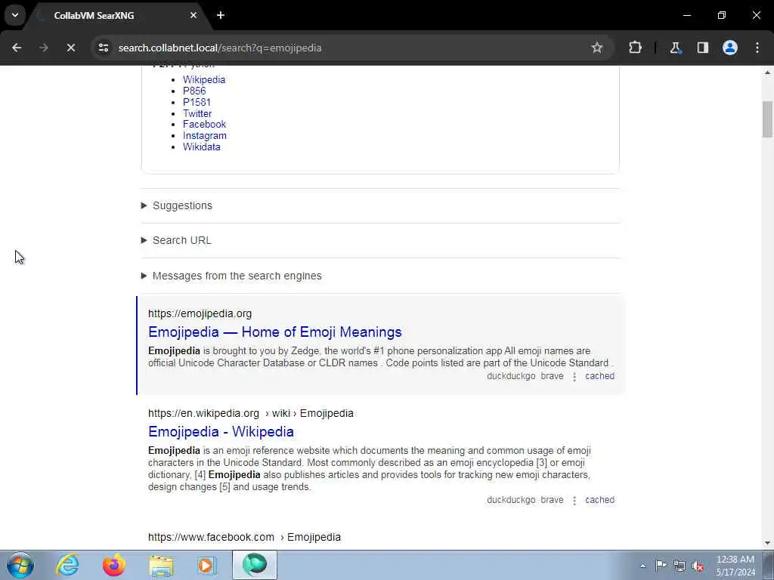The width and height of the screenshot is (774, 580).
Task: Open more options dots on emojipedia.org result
Action: coord(574,377)
